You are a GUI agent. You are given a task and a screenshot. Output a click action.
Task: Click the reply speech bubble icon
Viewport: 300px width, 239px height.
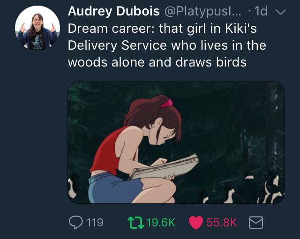pyautogui.click(x=76, y=223)
